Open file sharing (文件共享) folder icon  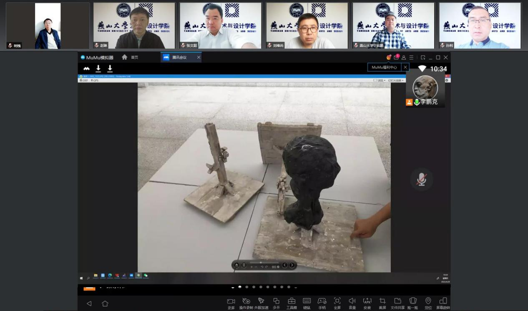(397, 301)
